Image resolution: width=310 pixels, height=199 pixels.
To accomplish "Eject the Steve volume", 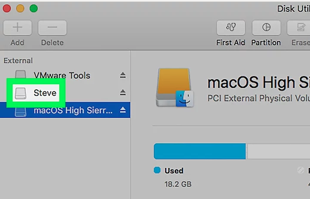I will click(123, 93).
